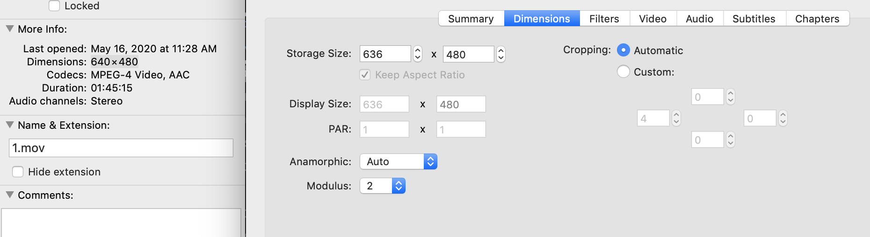Select Automatic cropping radio button
Viewport: 870px width, 237px height.
623,50
